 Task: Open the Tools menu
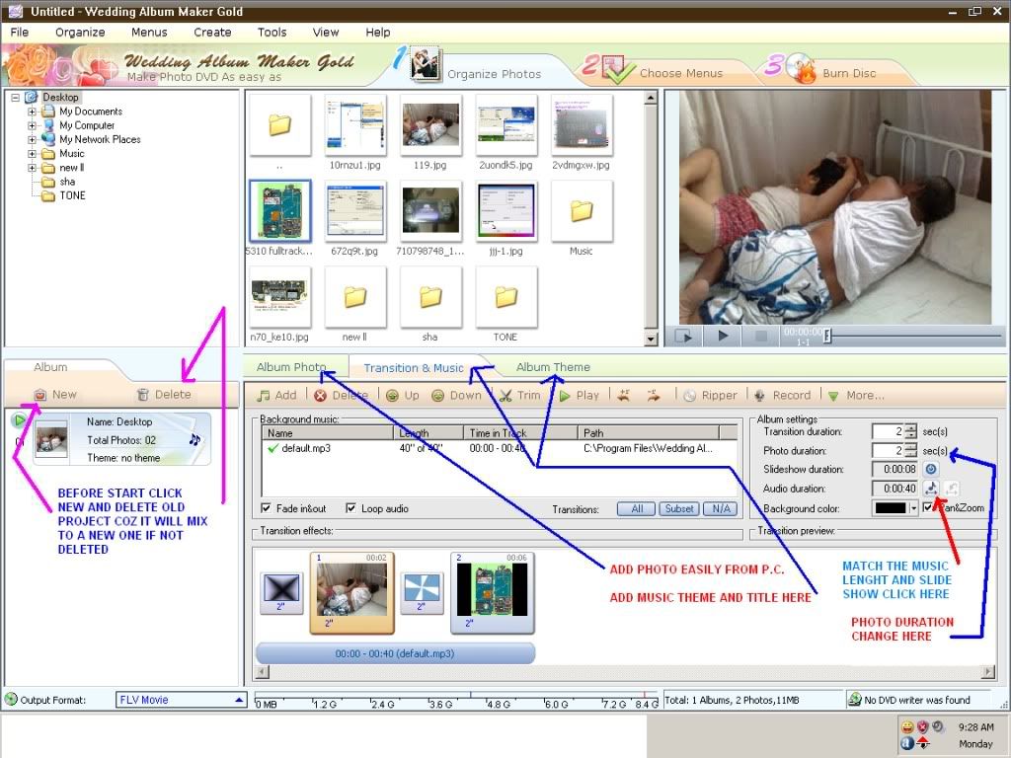272,33
